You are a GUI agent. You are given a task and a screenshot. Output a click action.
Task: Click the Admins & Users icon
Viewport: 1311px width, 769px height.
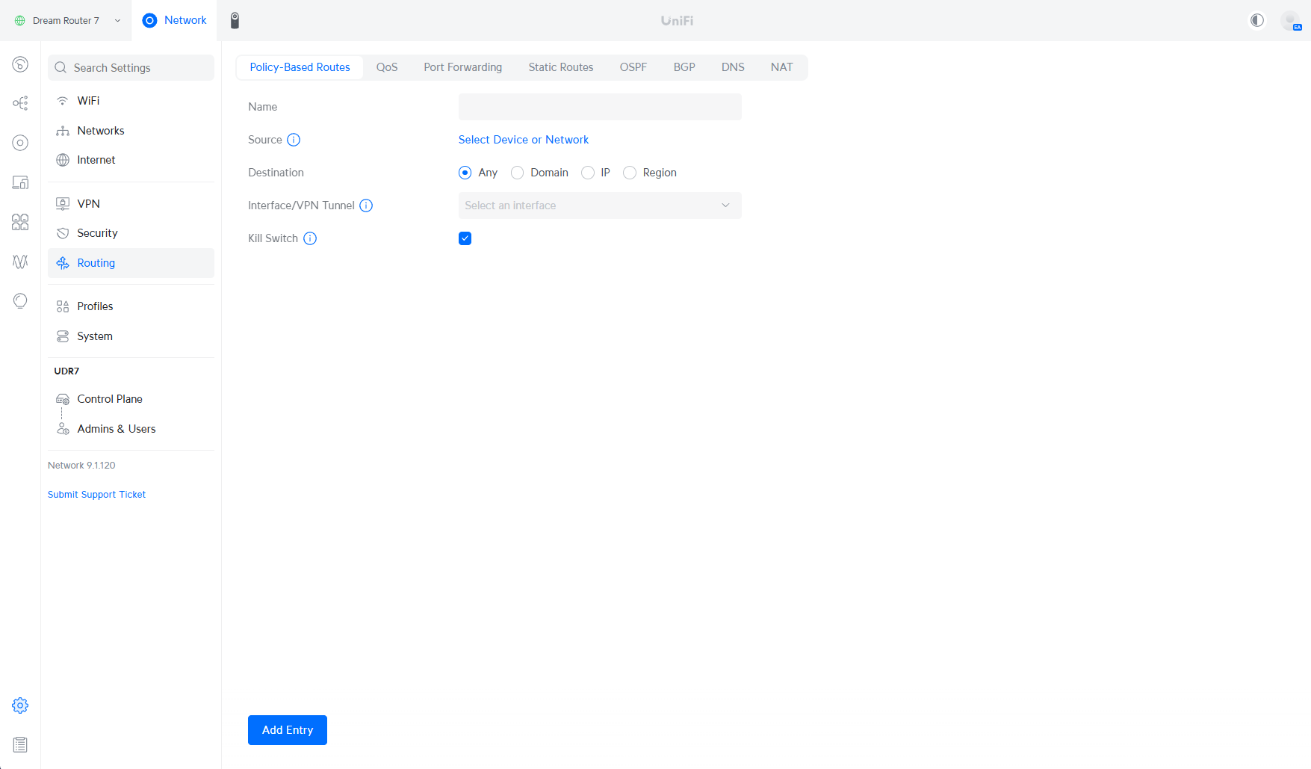[63, 429]
